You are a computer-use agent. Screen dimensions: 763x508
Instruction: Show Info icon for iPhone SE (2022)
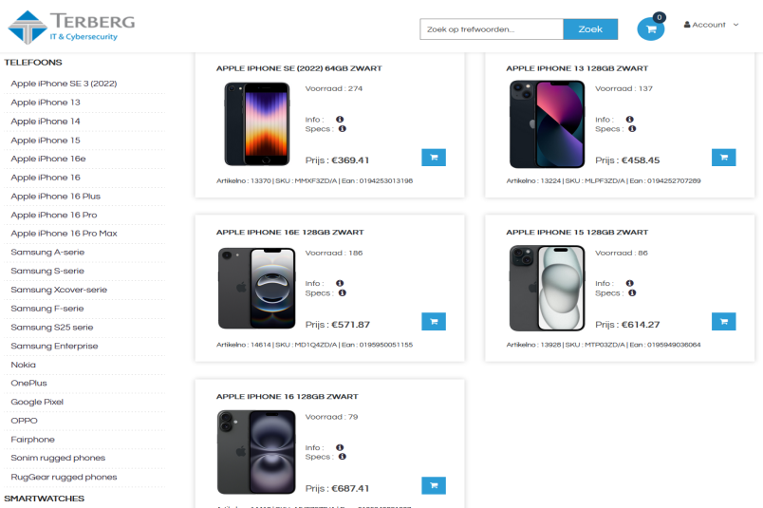pos(340,120)
